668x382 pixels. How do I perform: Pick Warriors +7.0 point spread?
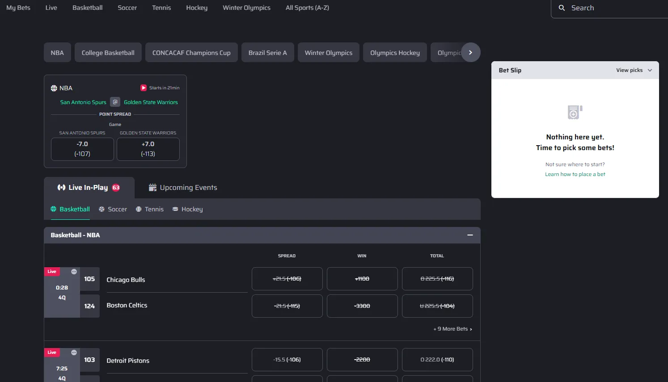[148, 149]
